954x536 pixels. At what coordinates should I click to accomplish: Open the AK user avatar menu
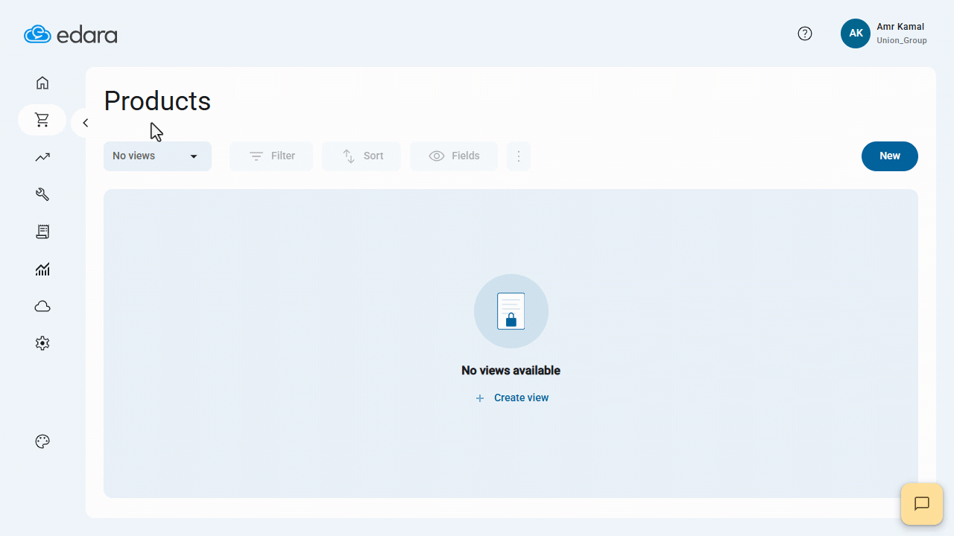(856, 33)
